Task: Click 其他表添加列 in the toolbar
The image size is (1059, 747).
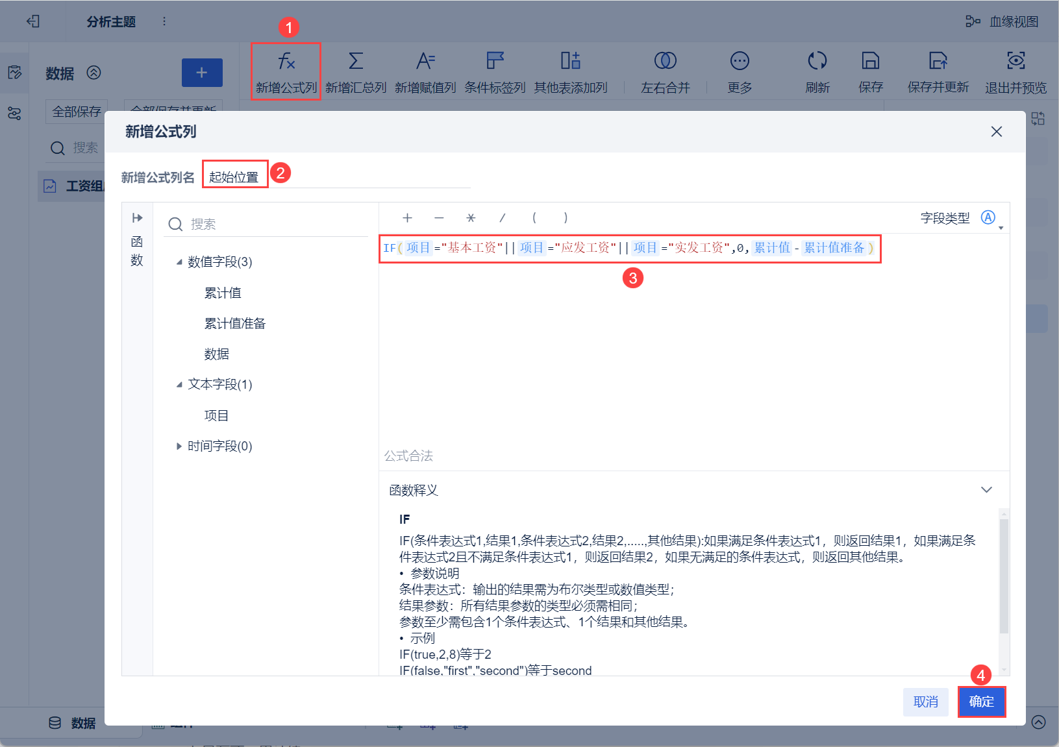Action: tap(571, 71)
